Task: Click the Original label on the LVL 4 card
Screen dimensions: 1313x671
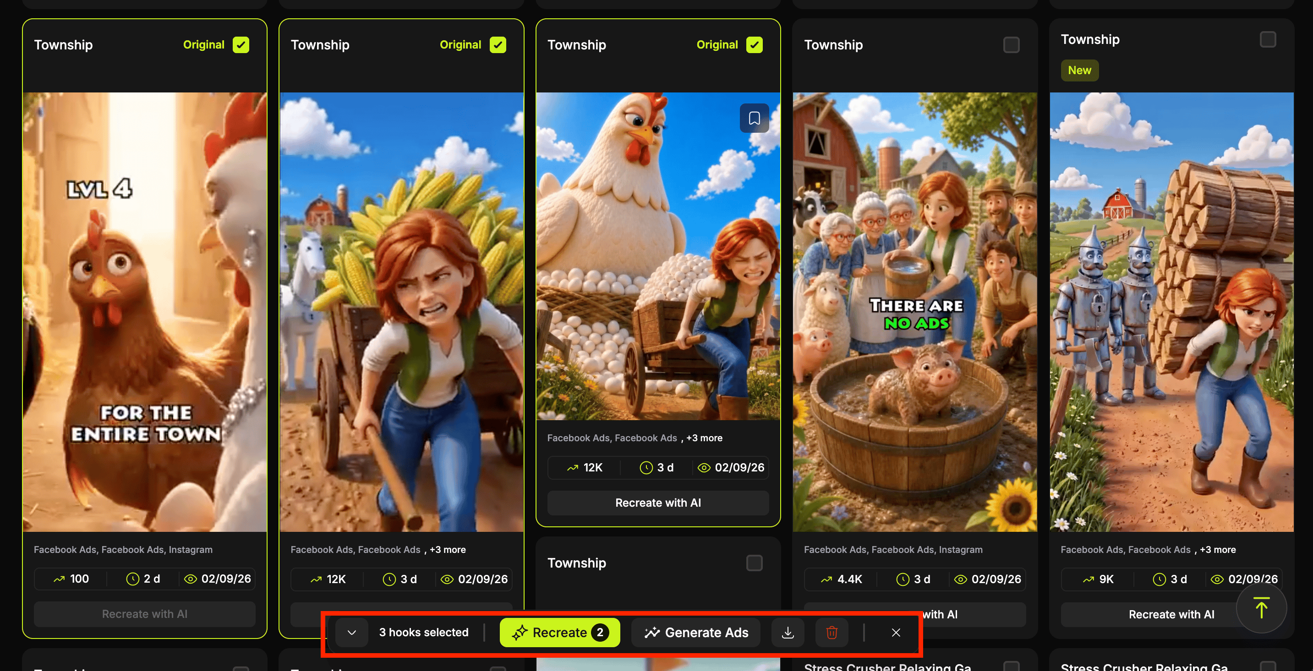Action: [x=204, y=45]
